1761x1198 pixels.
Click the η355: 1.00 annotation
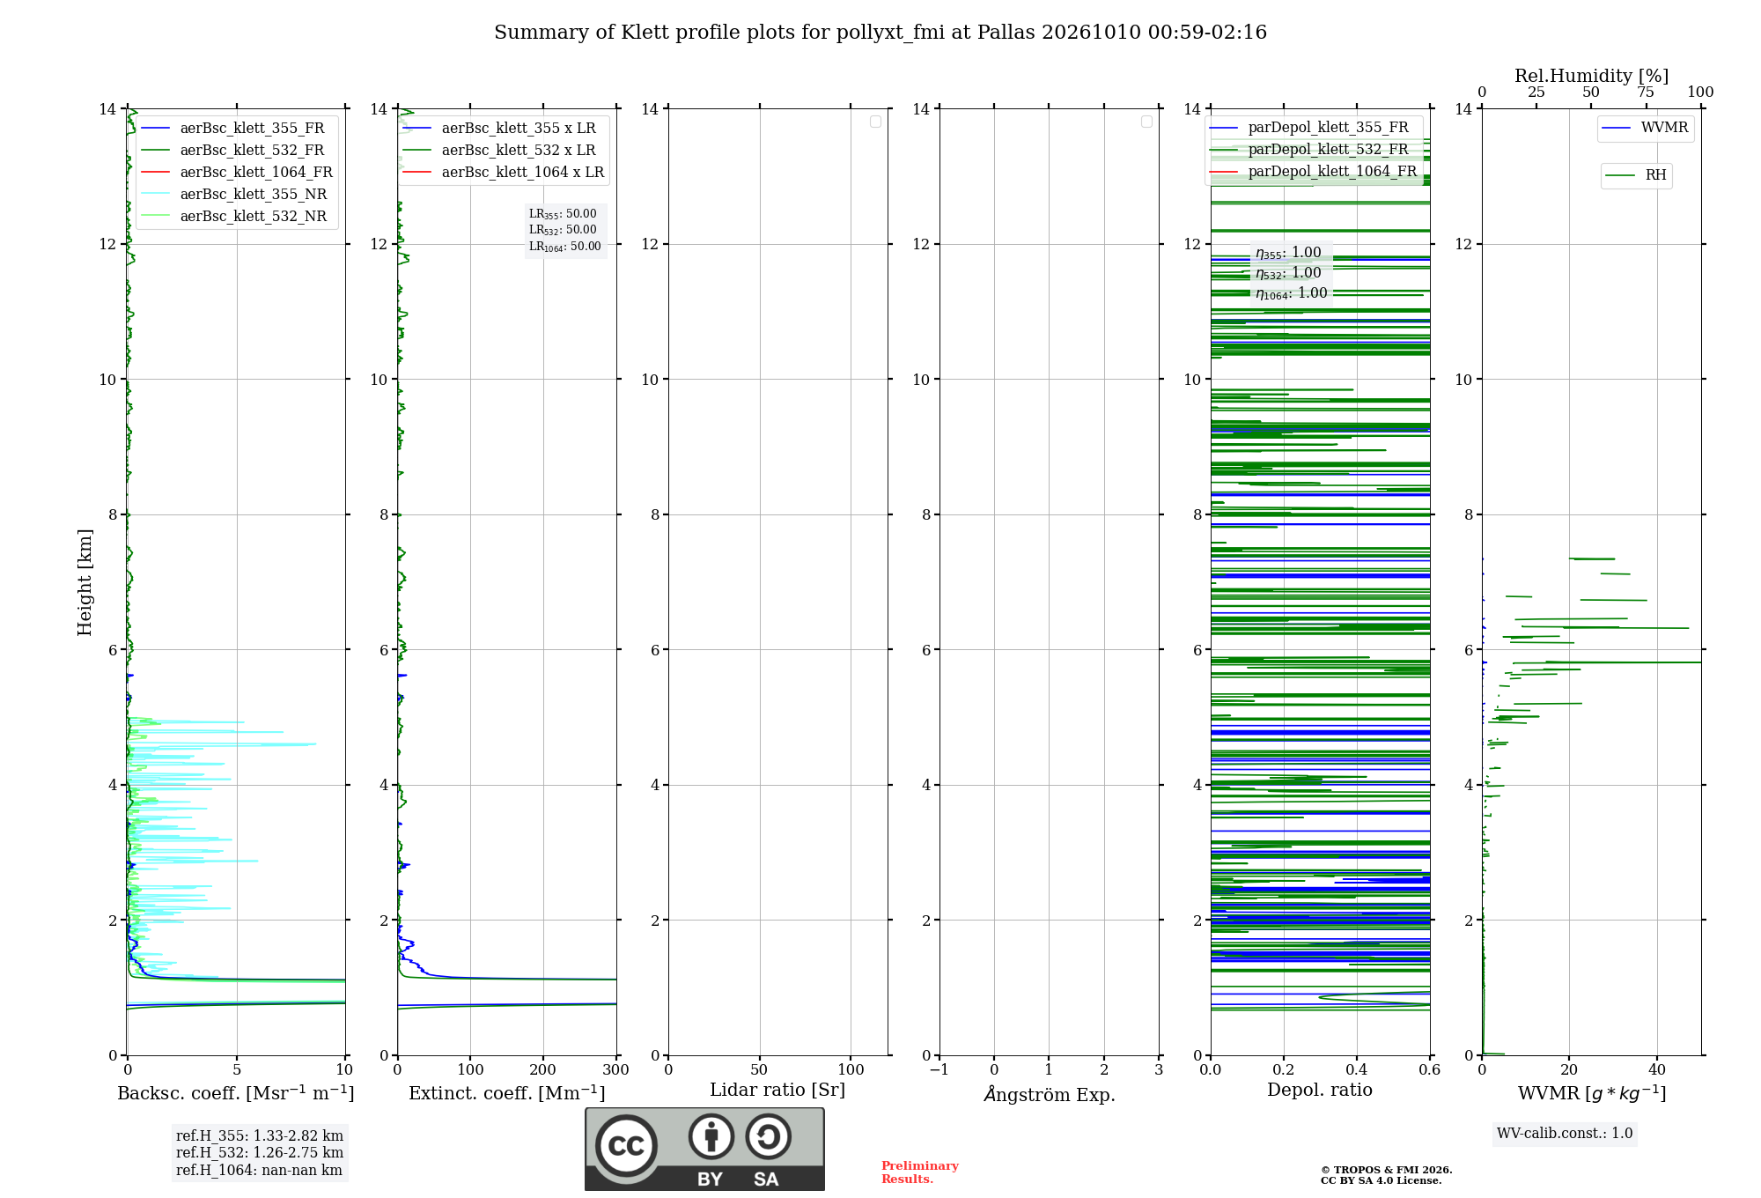pos(1288,253)
